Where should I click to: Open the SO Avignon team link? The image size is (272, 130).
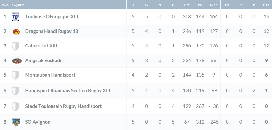point(37,122)
